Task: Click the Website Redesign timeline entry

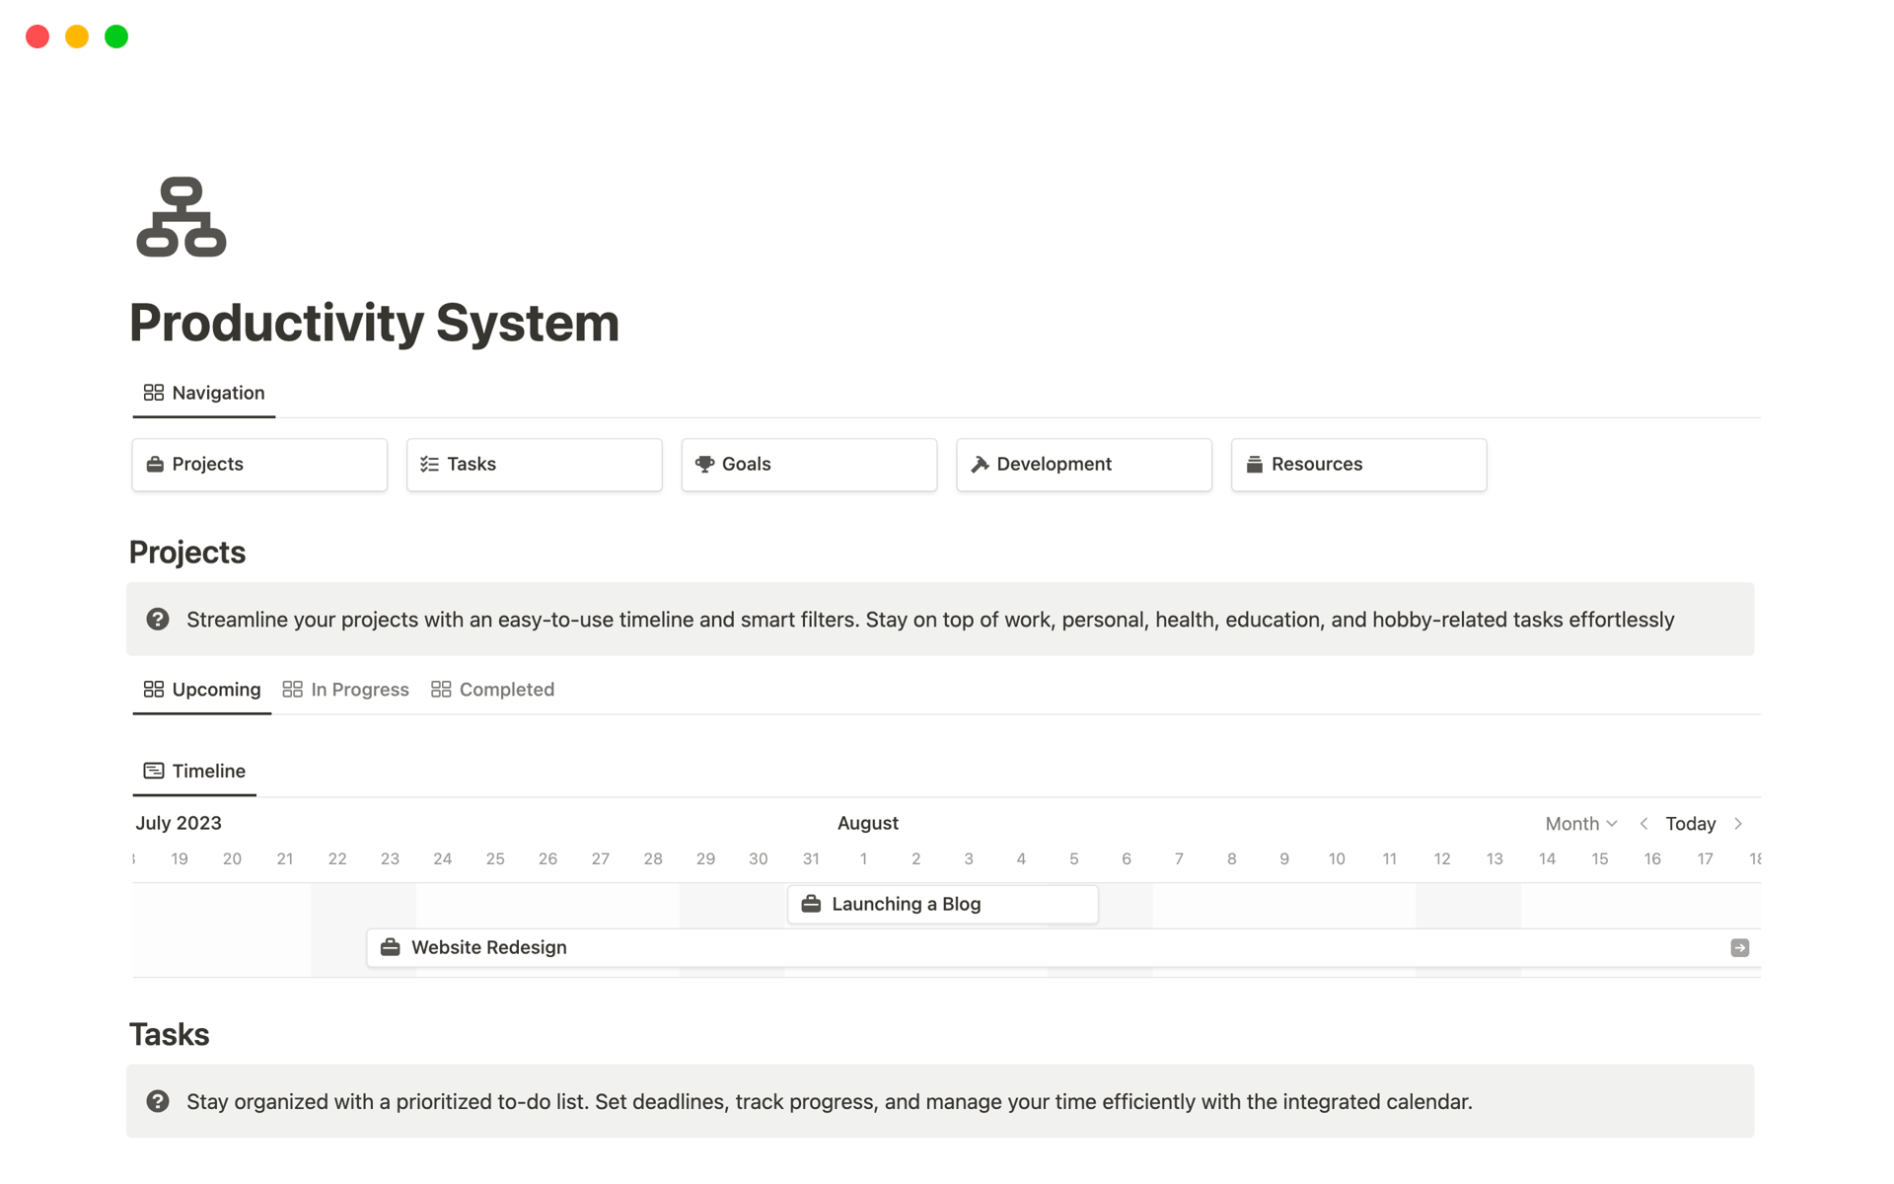Action: click(x=489, y=946)
